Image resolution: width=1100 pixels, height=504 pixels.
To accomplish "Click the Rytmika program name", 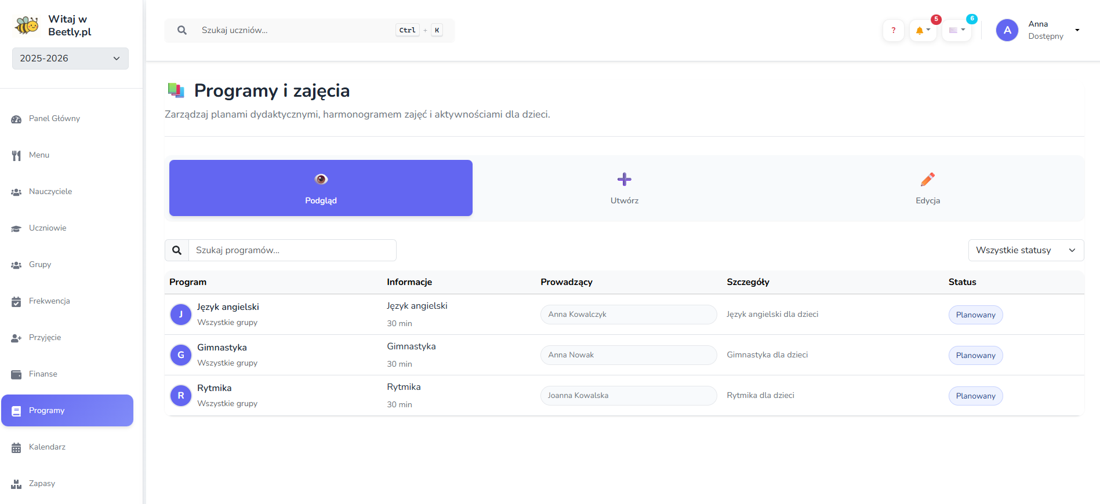I will tap(215, 388).
